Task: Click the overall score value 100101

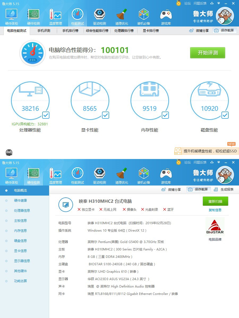Action: [x=115, y=50]
